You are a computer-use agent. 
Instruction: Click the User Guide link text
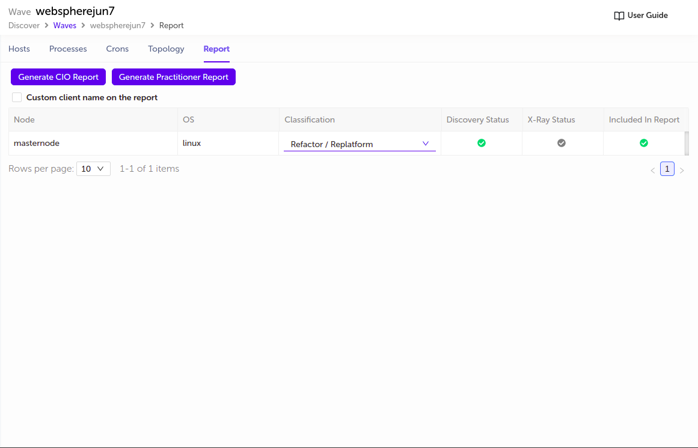[647, 16]
